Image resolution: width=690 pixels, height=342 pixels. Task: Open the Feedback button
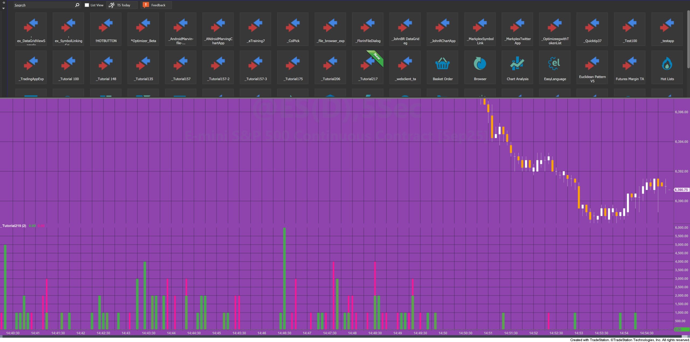156,5
